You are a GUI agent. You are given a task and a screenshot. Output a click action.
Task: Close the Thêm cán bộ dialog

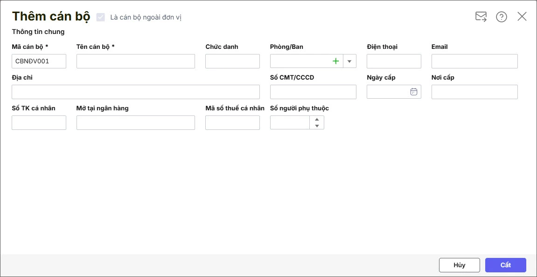point(522,17)
